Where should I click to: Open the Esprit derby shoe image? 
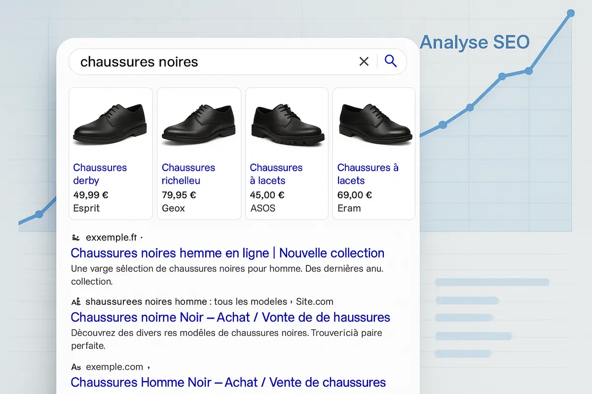111,124
